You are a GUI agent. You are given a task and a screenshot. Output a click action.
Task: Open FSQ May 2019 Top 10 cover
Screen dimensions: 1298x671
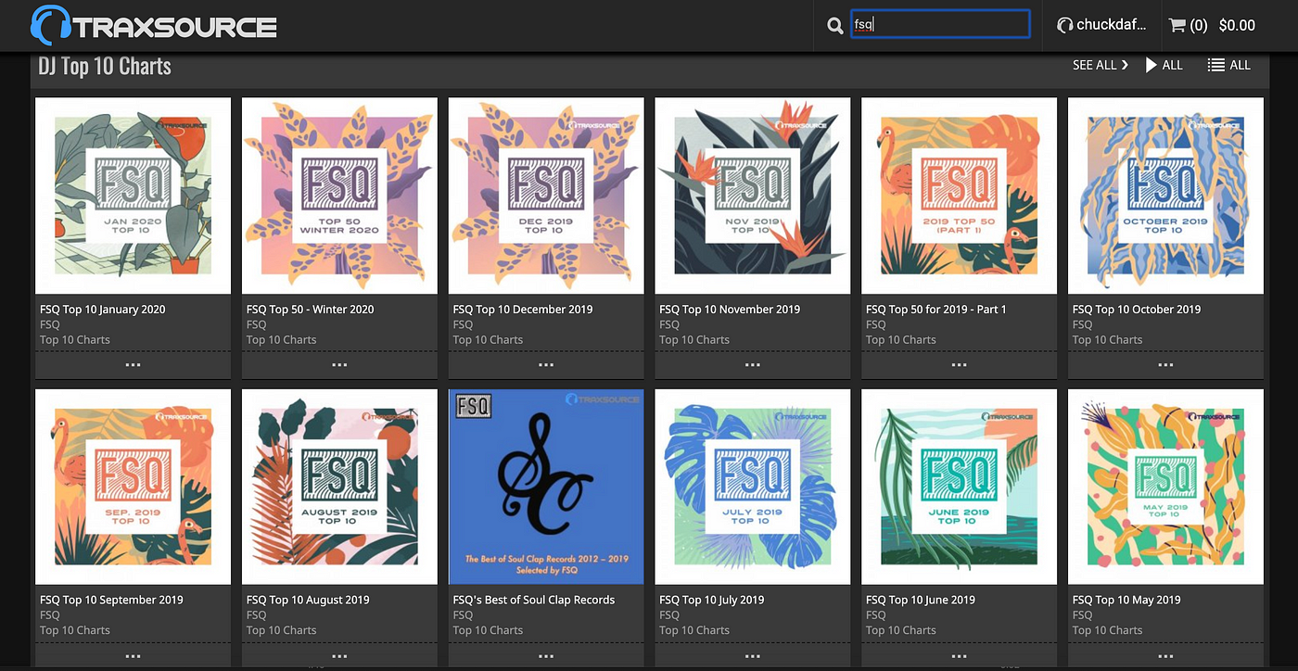tap(1166, 487)
